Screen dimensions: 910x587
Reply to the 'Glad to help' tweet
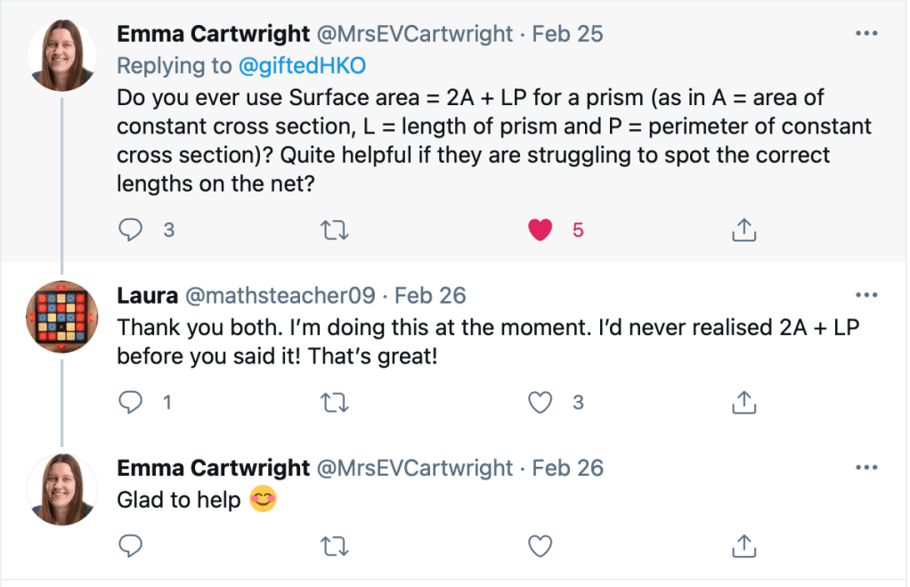point(131,543)
